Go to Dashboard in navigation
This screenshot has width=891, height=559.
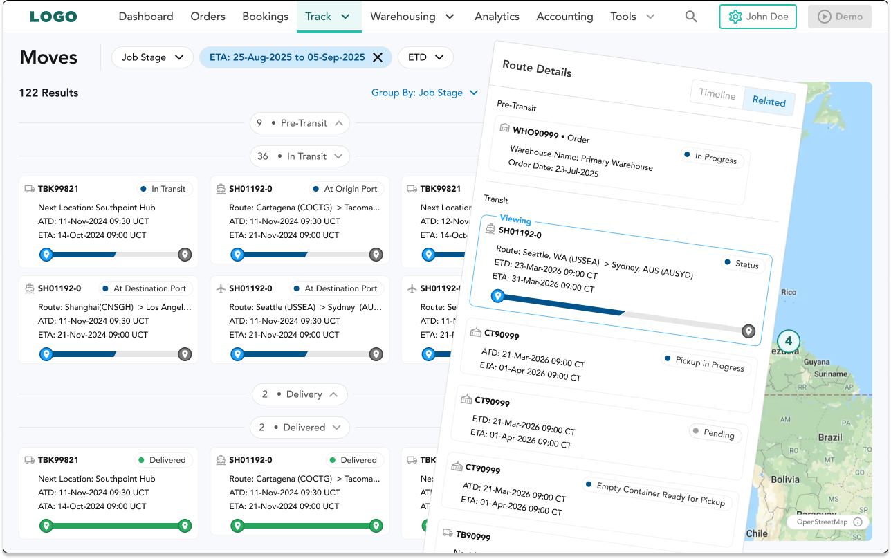(x=146, y=17)
